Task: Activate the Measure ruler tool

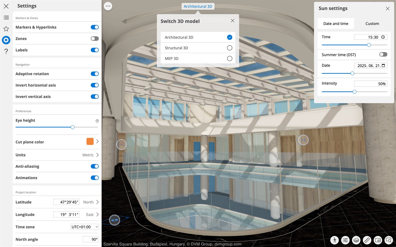Action: [367, 240]
